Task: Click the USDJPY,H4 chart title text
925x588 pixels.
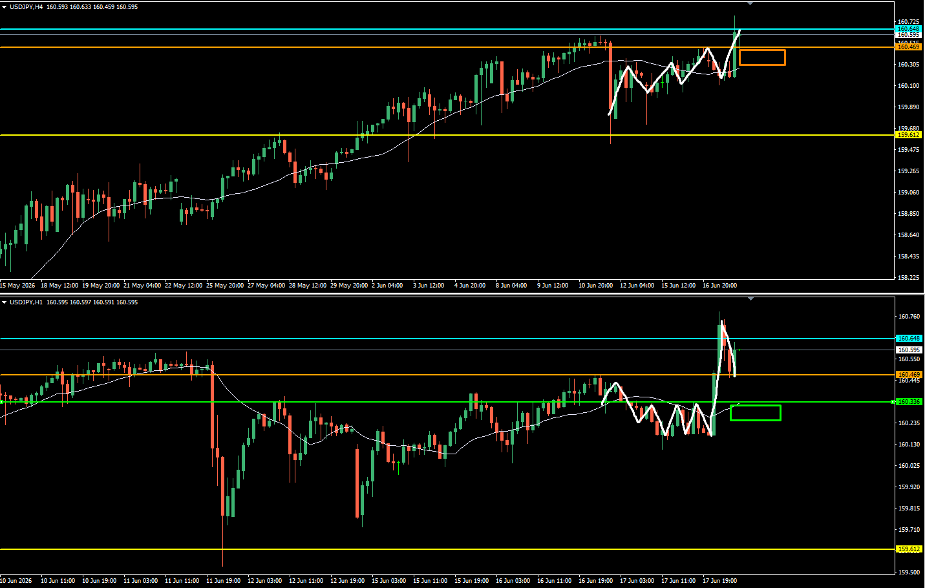Action: pos(26,7)
